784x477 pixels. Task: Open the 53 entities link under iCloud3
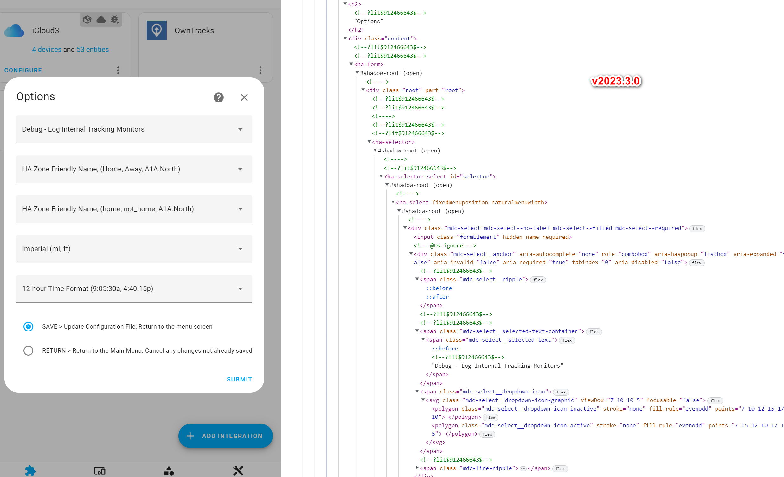[x=93, y=50]
